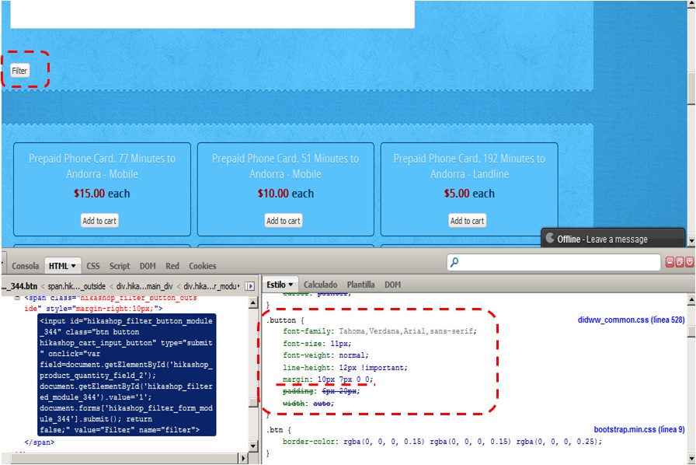This screenshot has height=465, width=696.
Task: Collapse the span hikashop_filter_button node
Action: (17, 297)
